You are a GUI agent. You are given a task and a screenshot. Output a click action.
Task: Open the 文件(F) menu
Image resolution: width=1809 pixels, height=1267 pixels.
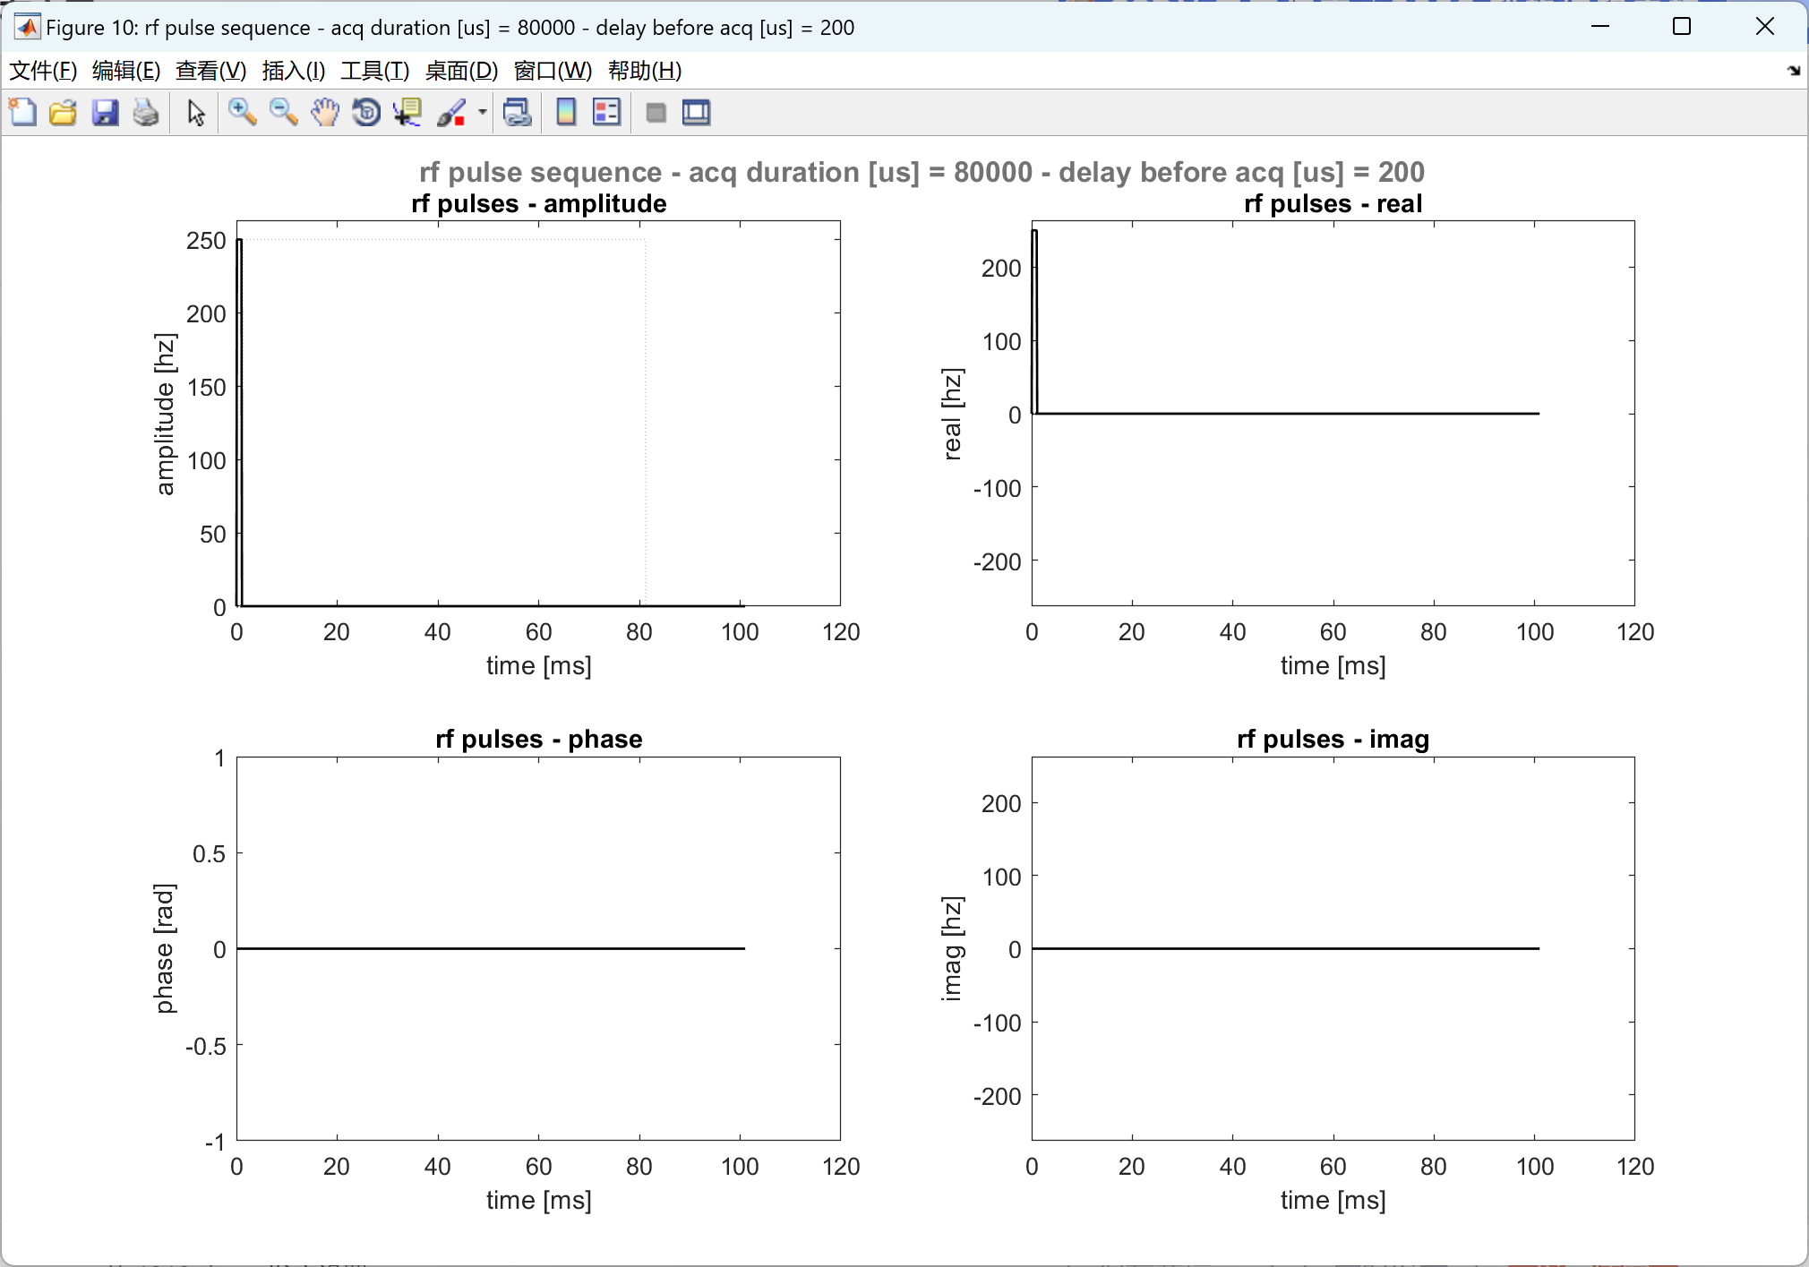pyautogui.click(x=42, y=71)
